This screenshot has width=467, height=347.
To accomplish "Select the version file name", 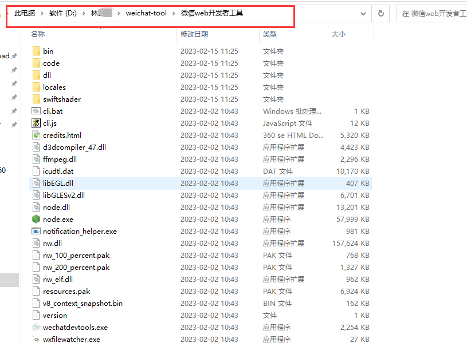I will point(55,315).
